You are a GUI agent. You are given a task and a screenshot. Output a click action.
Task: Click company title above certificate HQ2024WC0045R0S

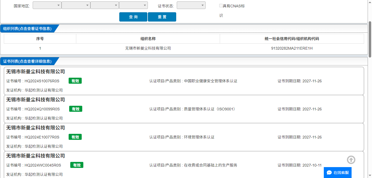[x=36, y=156]
